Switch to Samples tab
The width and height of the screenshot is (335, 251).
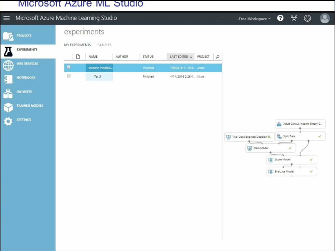tap(104, 45)
